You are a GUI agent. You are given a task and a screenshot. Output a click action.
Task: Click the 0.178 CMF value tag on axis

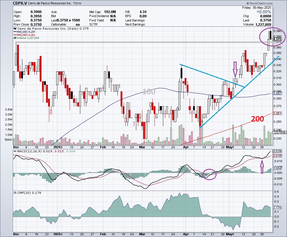(277, 207)
